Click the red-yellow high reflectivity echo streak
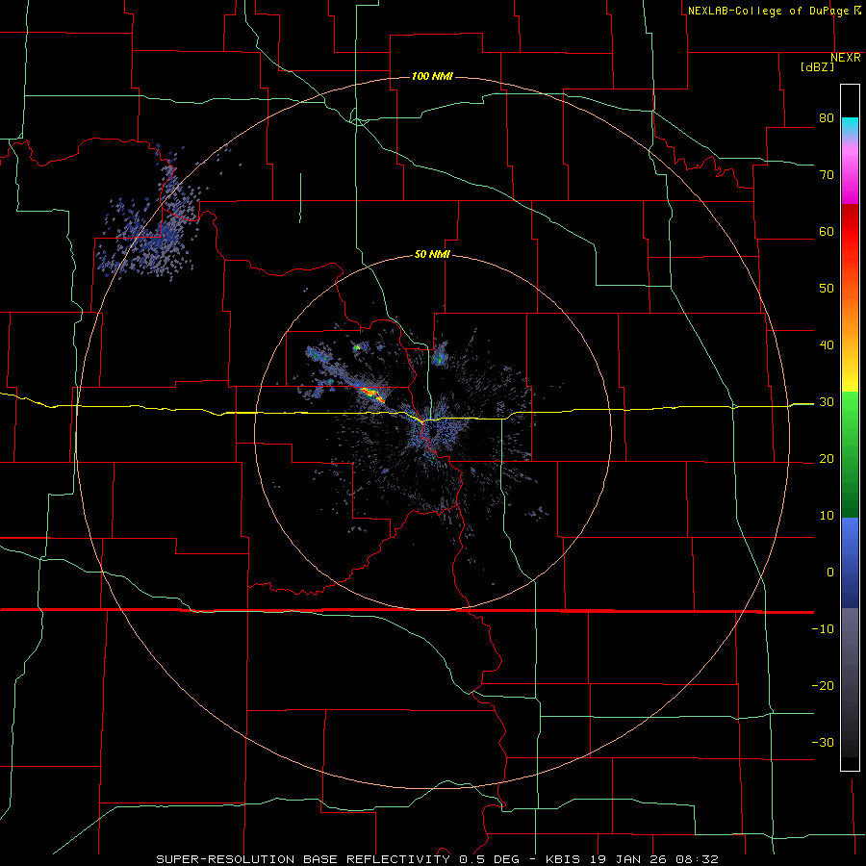 372,395
